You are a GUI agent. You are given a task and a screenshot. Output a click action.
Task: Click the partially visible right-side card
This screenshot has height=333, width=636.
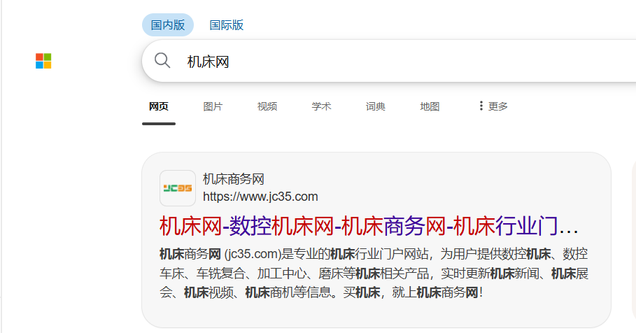[633, 238]
